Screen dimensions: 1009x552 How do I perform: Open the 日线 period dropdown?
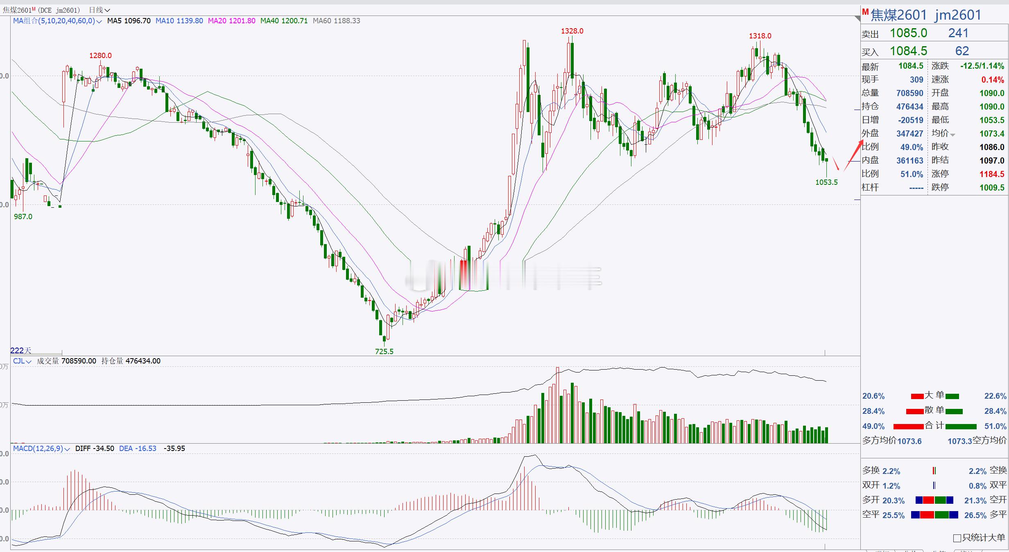click(100, 10)
